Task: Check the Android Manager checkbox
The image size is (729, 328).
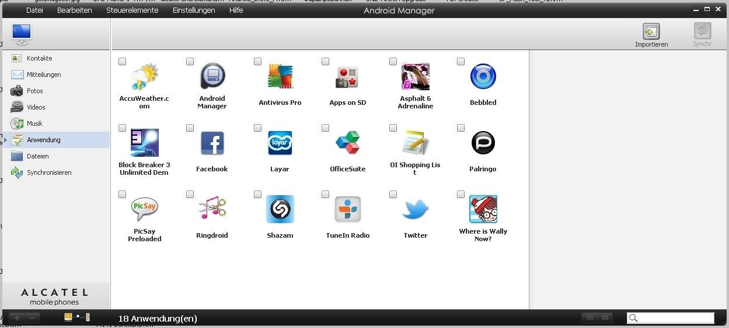Action: (x=190, y=61)
